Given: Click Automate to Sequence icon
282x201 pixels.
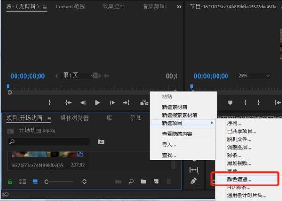Looking at the screenshot, I should (x=119, y=182).
